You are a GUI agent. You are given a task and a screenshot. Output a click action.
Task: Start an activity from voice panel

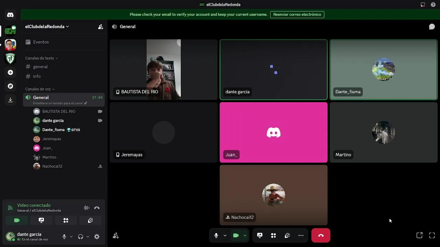66,220
